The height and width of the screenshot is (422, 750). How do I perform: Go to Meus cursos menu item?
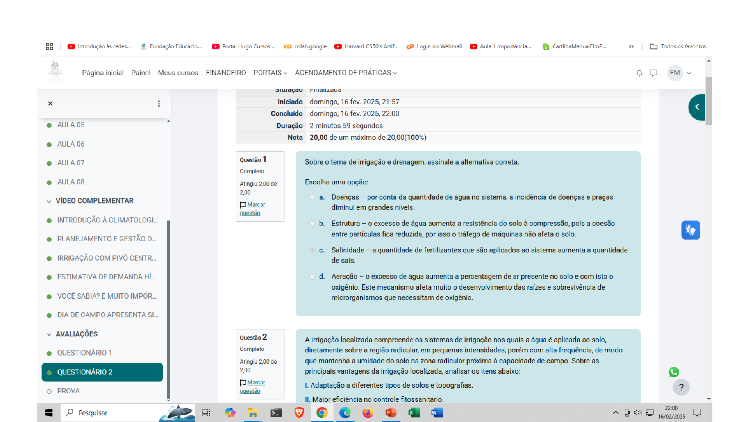click(178, 73)
